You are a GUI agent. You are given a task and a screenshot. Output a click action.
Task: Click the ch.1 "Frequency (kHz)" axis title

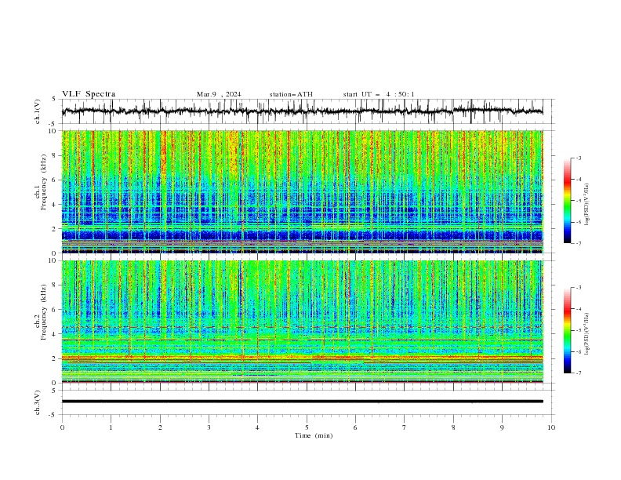click(44, 182)
